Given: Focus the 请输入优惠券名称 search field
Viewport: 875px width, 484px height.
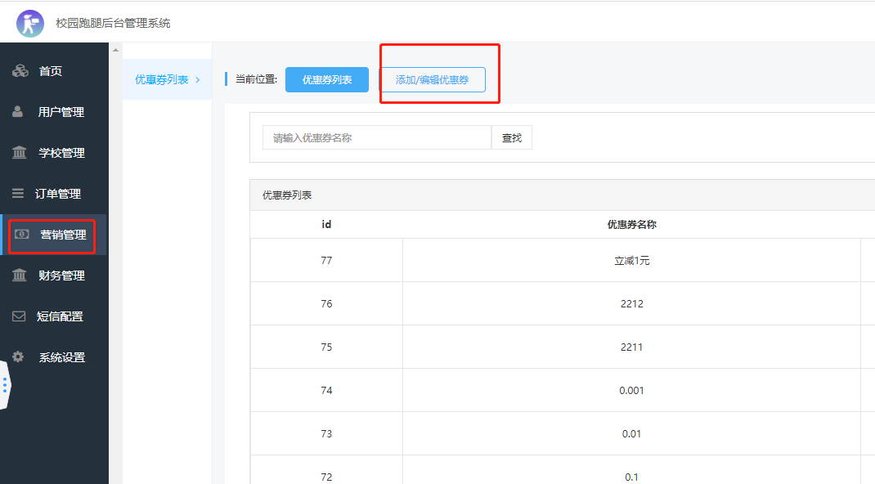Looking at the screenshot, I should [x=377, y=137].
